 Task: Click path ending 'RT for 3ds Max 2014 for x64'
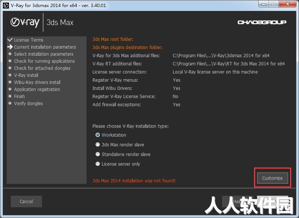pos(229,64)
